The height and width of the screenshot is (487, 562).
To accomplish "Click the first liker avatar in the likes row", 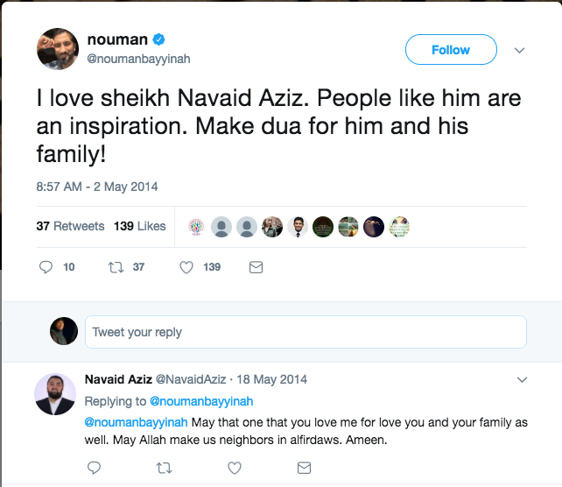I will [196, 226].
